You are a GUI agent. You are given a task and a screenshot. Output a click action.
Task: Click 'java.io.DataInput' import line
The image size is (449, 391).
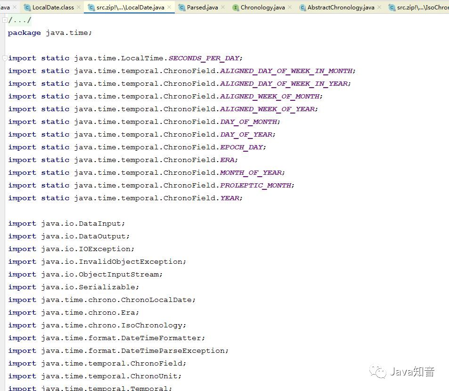[x=66, y=224]
